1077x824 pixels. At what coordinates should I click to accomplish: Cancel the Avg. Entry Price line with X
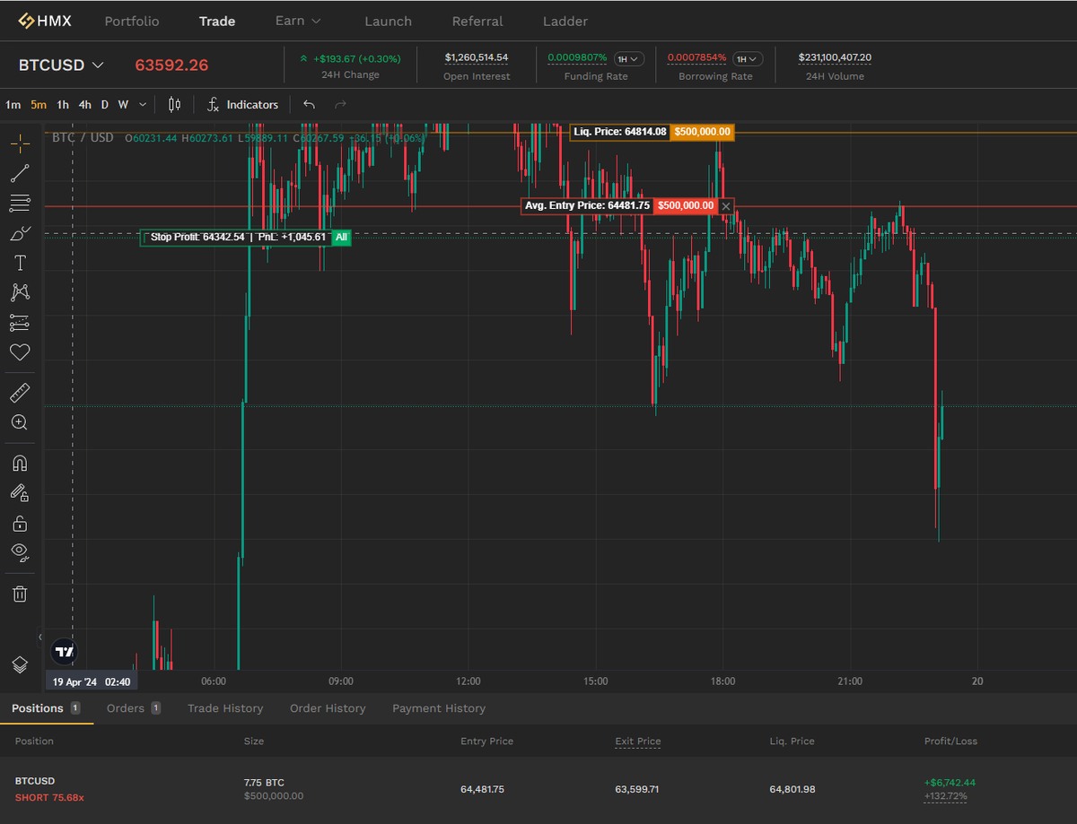pyautogui.click(x=726, y=206)
